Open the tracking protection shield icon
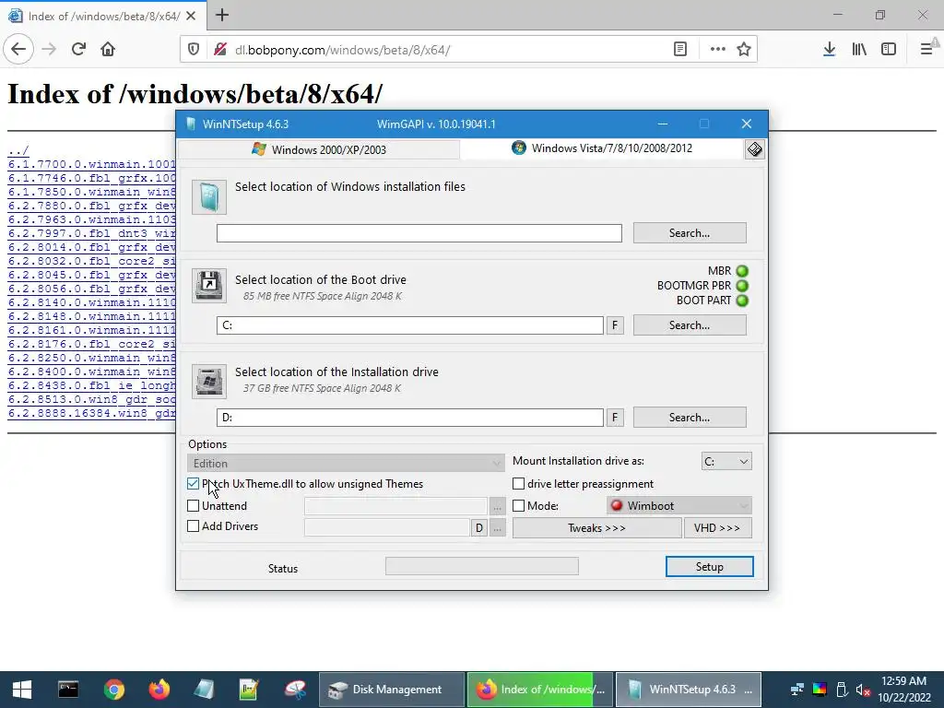The image size is (944, 708). point(194,50)
